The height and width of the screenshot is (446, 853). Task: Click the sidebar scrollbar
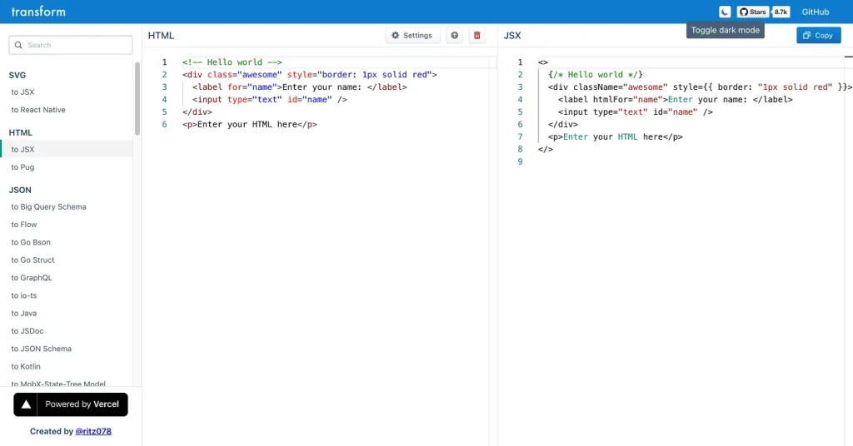[x=137, y=98]
